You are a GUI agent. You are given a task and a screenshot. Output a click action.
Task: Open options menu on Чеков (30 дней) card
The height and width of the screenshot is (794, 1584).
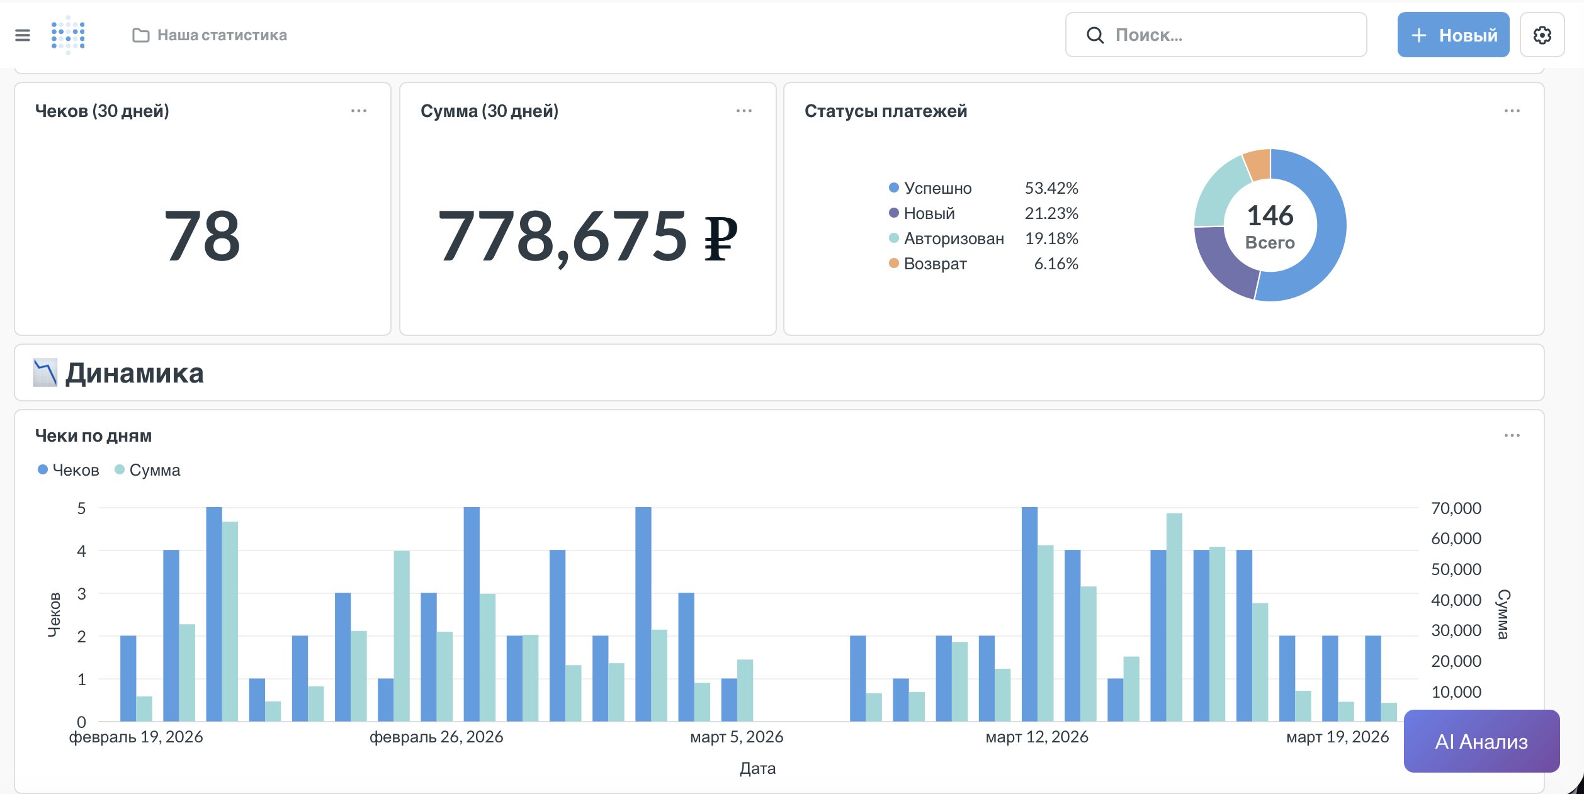358,111
